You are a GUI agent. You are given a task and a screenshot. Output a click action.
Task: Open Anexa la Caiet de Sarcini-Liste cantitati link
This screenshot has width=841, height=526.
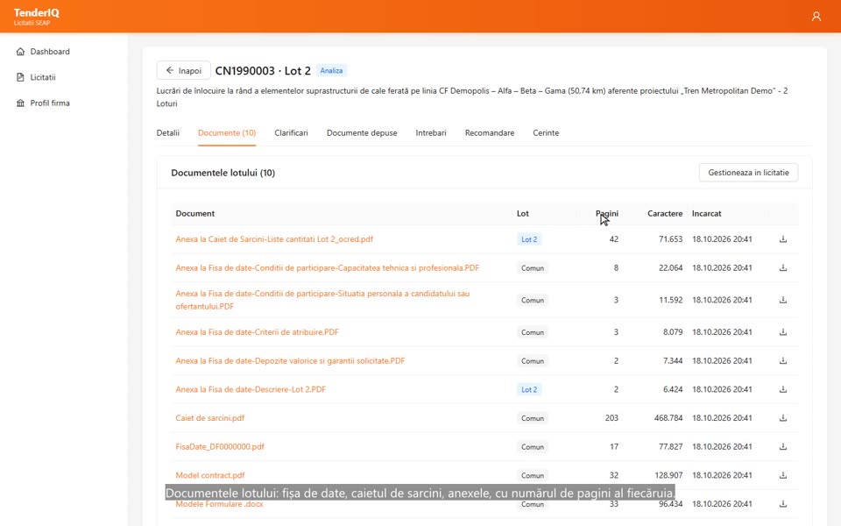click(x=274, y=239)
